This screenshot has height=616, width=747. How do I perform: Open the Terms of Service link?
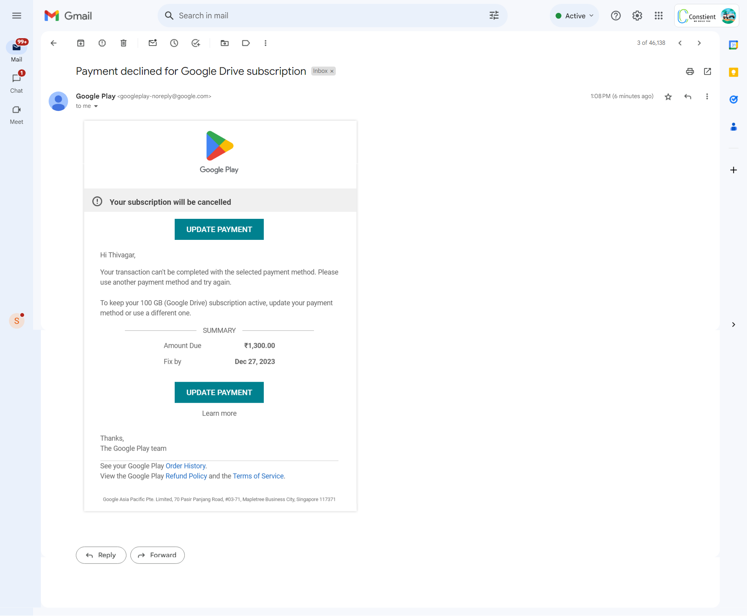point(258,476)
